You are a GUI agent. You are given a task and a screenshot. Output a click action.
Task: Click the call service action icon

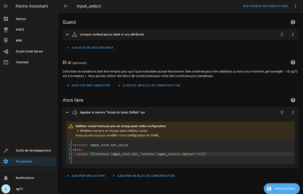point(74,112)
